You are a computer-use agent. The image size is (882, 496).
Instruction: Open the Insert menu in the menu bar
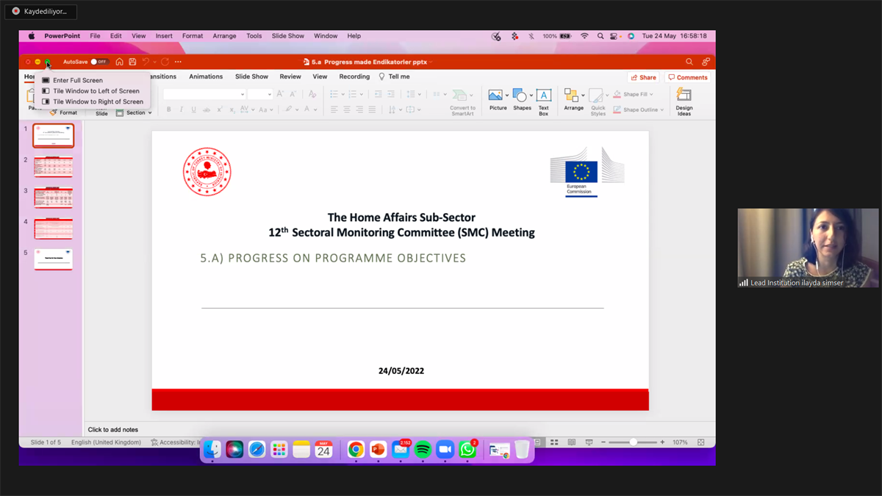(x=164, y=36)
